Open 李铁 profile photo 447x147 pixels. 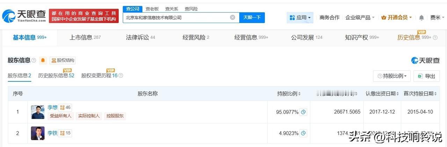[38, 133]
